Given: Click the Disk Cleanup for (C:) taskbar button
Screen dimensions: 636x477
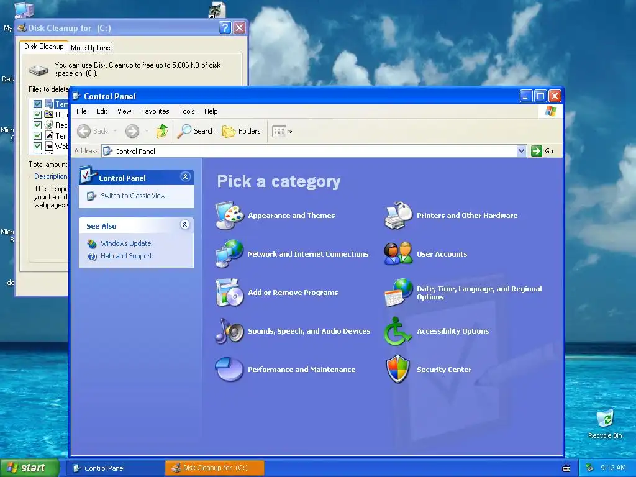Looking at the screenshot, I should pos(215,468).
